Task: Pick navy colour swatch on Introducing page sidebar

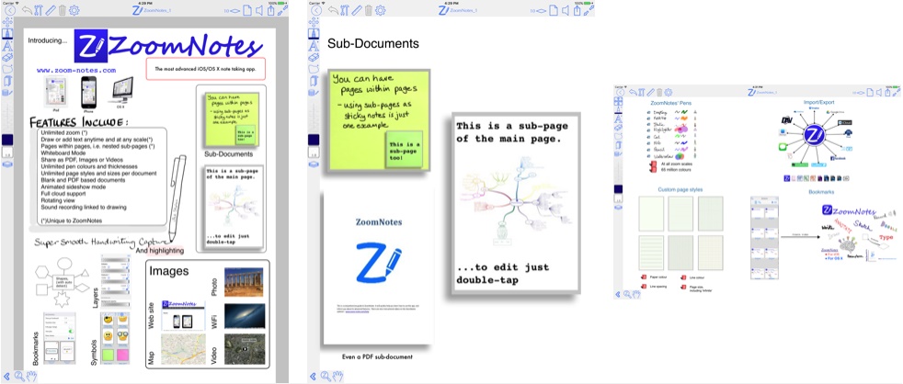Action: pyautogui.click(x=7, y=140)
